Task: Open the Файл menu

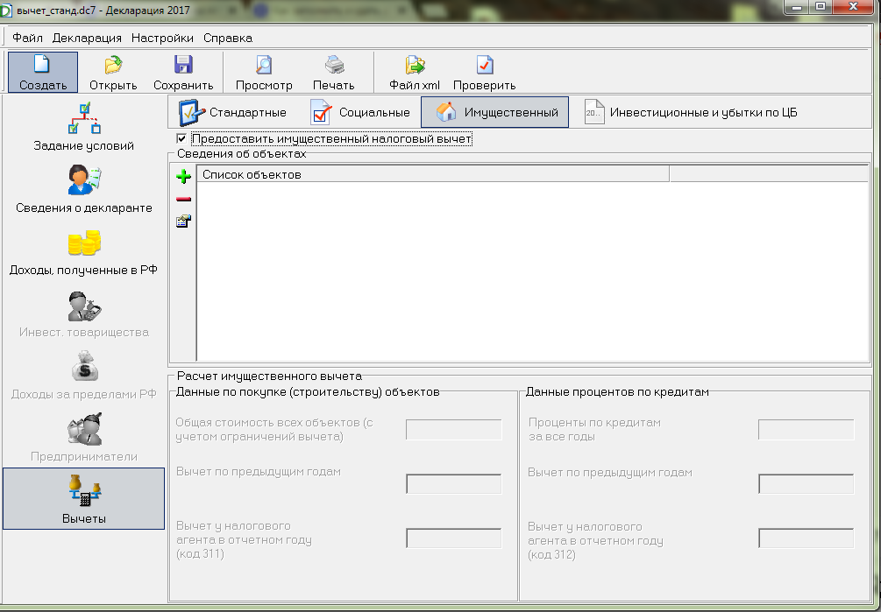Action: point(27,39)
